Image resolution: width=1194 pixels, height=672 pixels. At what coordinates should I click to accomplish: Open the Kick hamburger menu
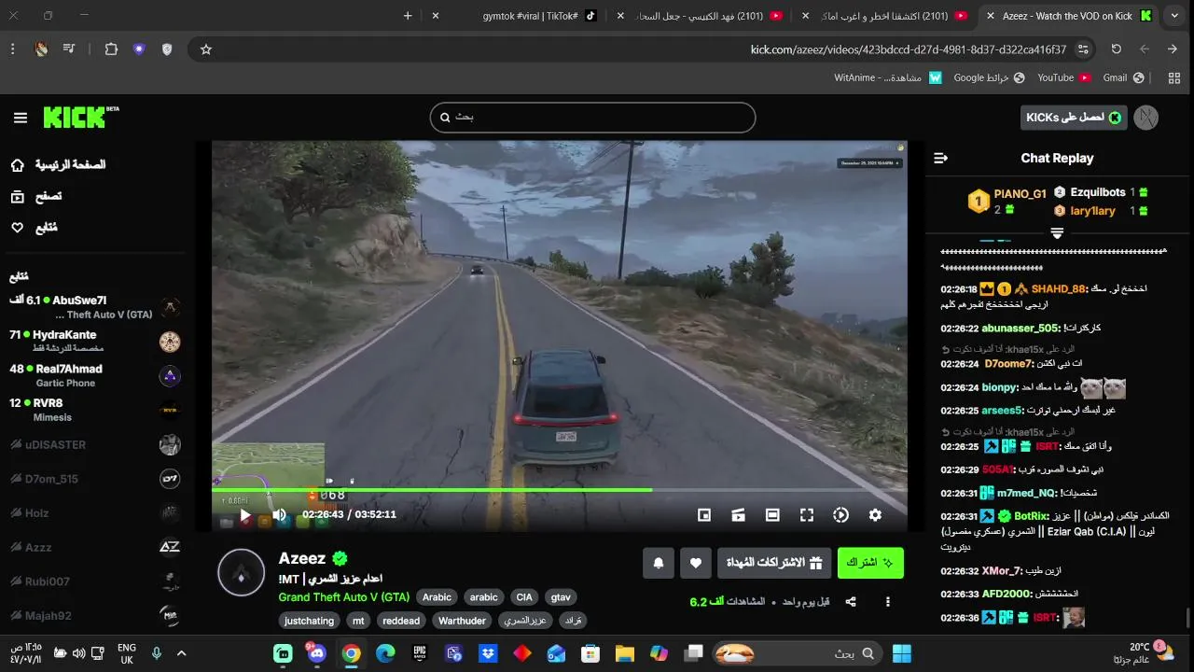[21, 118]
